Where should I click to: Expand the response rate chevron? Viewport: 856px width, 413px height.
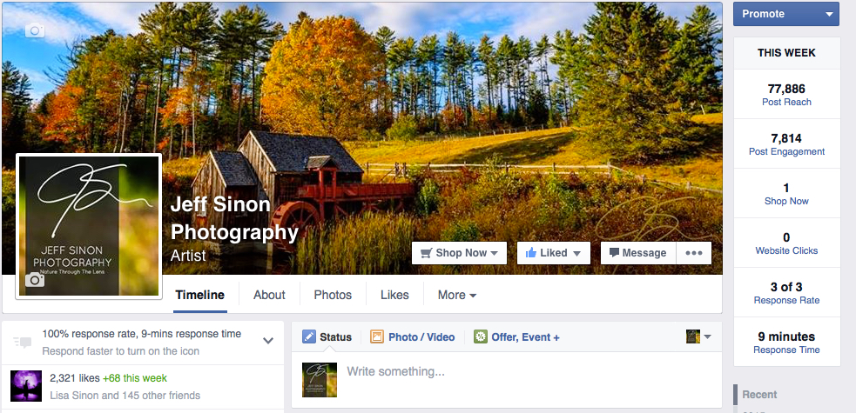click(x=268, y=341)
